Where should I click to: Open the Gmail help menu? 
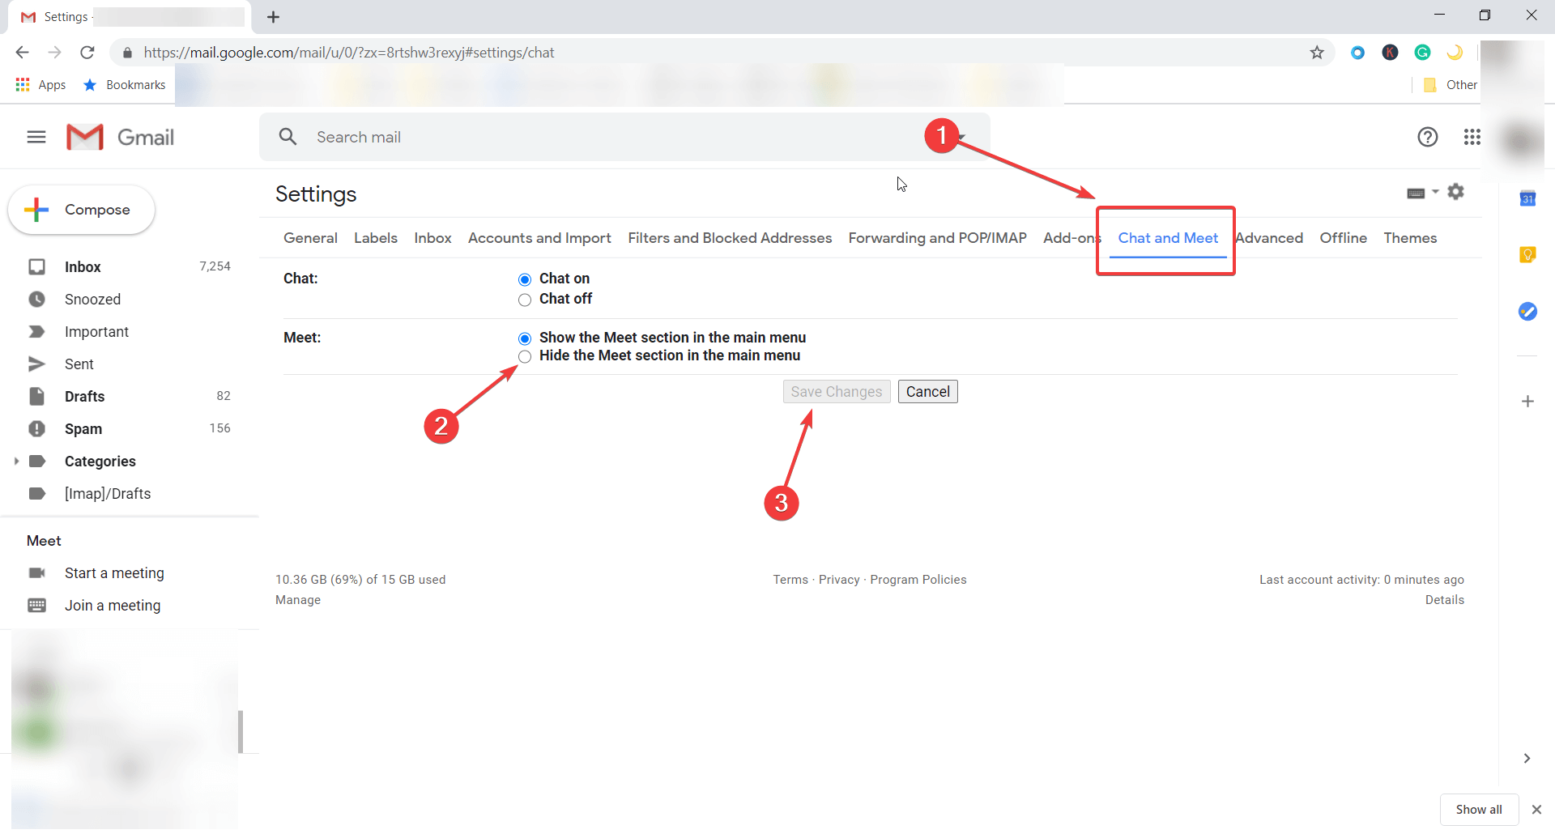click(x=1428, y=137)
